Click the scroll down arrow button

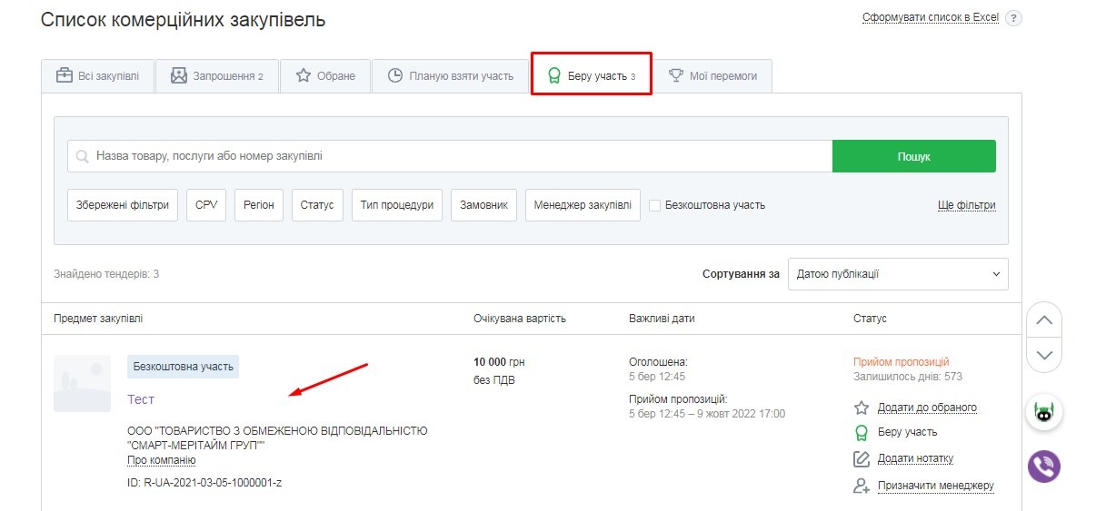coord(1044,355)
